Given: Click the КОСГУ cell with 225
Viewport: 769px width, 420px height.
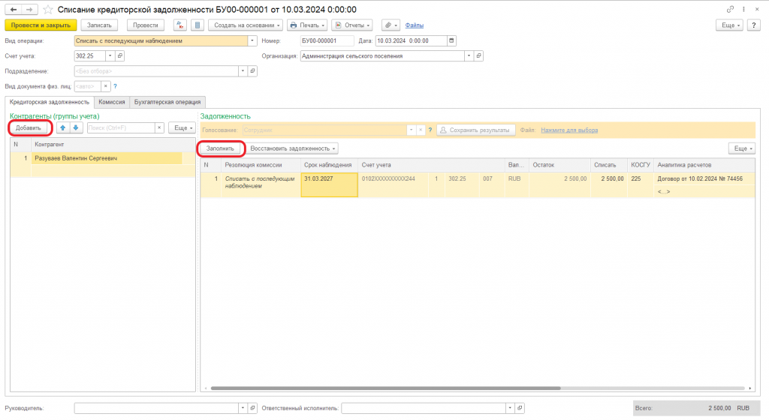Looking at the screenshot, I should tap(640, 184).
